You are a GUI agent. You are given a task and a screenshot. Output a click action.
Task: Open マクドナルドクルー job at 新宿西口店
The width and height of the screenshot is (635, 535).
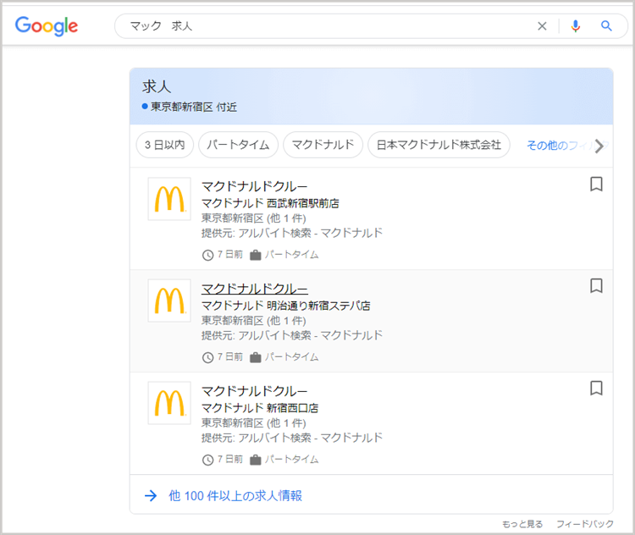(254, 391)
